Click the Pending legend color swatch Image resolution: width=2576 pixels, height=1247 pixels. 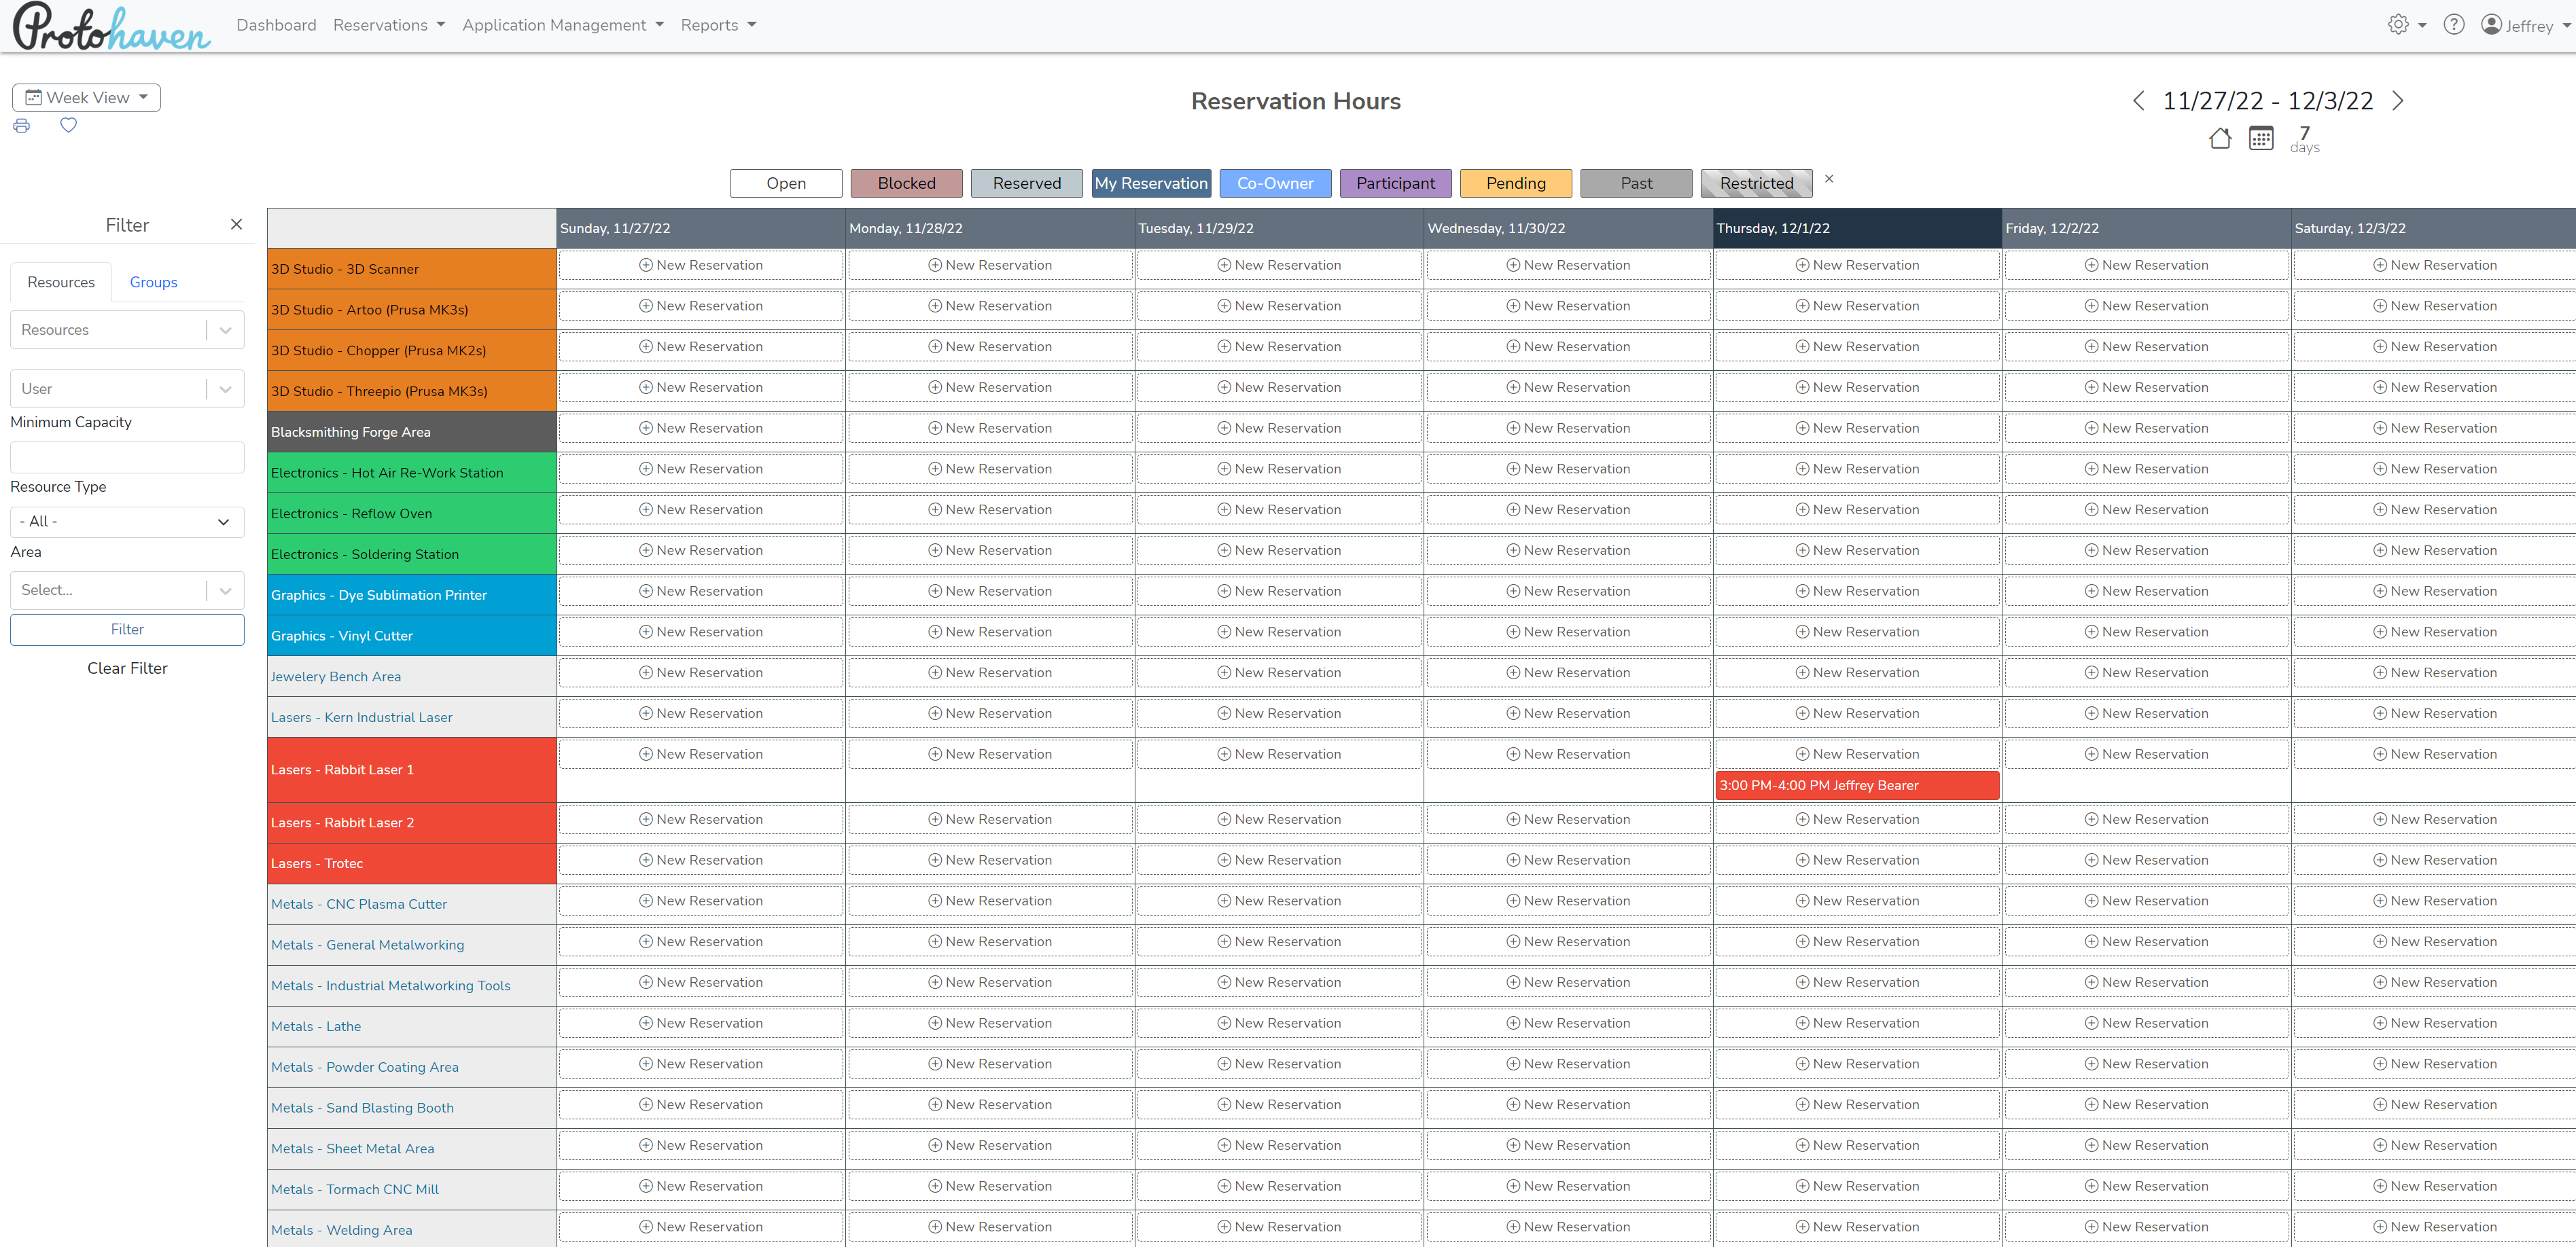pyautogui.click(x=1515, y=184)
